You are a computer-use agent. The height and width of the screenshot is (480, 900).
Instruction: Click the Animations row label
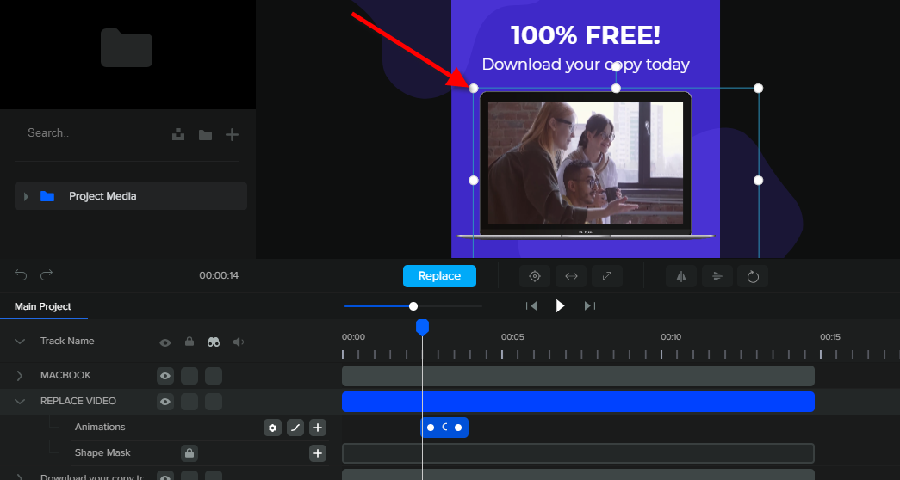click(100, 428)
